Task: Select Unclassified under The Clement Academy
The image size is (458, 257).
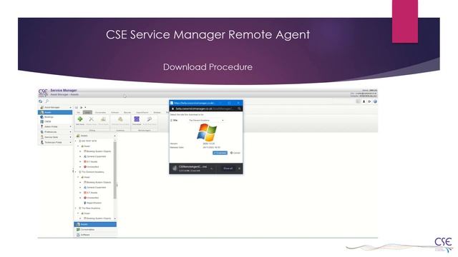Action: click(x=92, y=198)
